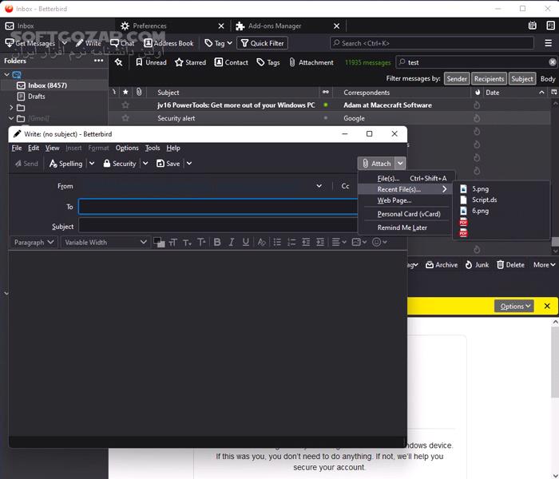The image size is (559, 479).
Task: Toggle the Recipients filter button
Action: click(489, 79)
